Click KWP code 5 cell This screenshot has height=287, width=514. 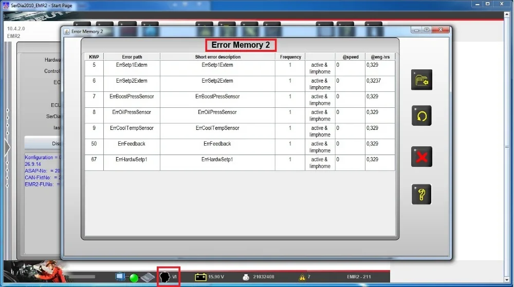(x=94, y=68)
